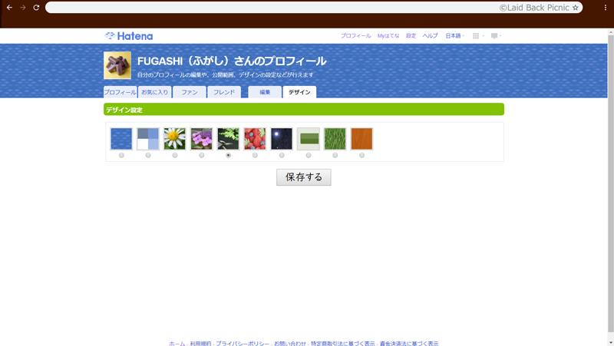Image resolution: width=614 pixels, height=346 pixels.
Task: Open ヘルプ link in header
Action: click(430, 35)
